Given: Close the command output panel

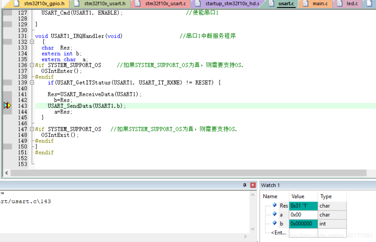Looking at the screenshot, I should tap(253, 185).
